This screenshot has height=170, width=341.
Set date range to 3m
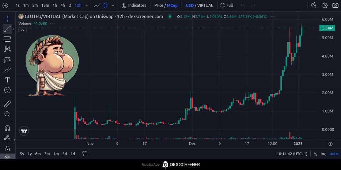pos(47,154)
